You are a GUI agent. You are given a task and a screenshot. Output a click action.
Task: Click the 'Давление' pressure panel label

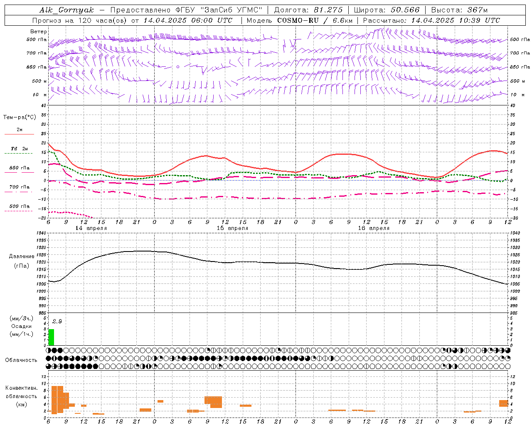[22, 256]
